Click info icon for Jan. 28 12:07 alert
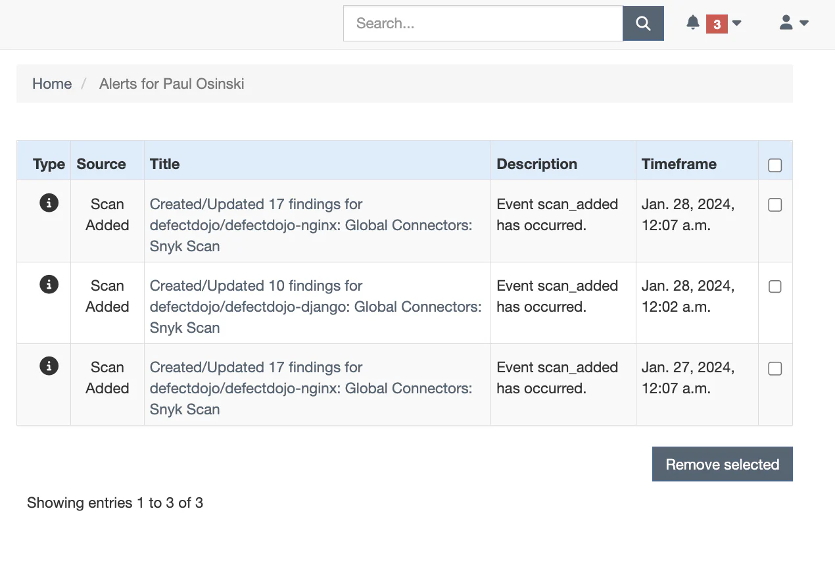Screen dimensions: 835x563 tap(49, 203)
